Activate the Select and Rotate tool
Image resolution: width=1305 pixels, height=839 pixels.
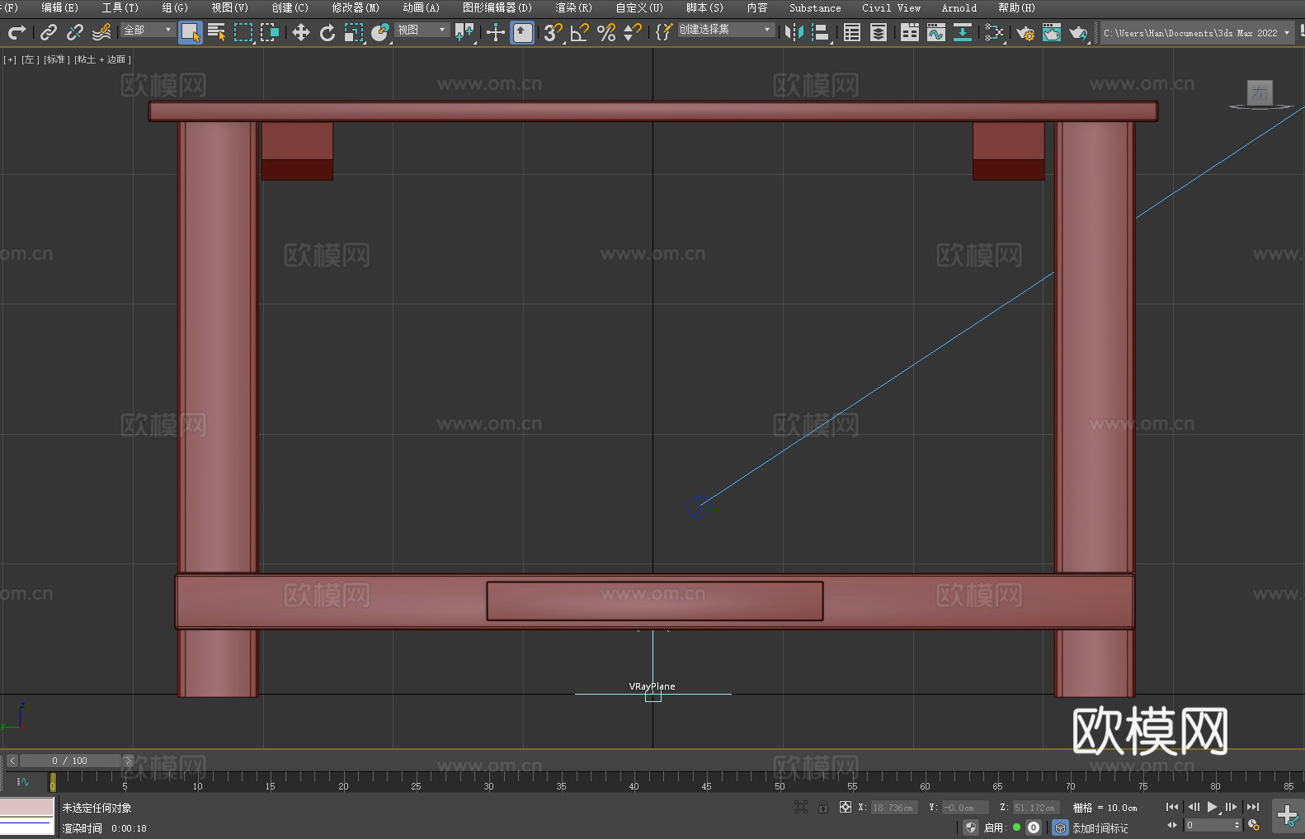327,32
